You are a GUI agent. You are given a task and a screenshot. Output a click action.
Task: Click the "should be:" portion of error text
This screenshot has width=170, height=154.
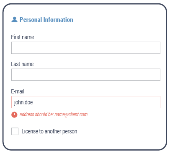coord(44,114)
